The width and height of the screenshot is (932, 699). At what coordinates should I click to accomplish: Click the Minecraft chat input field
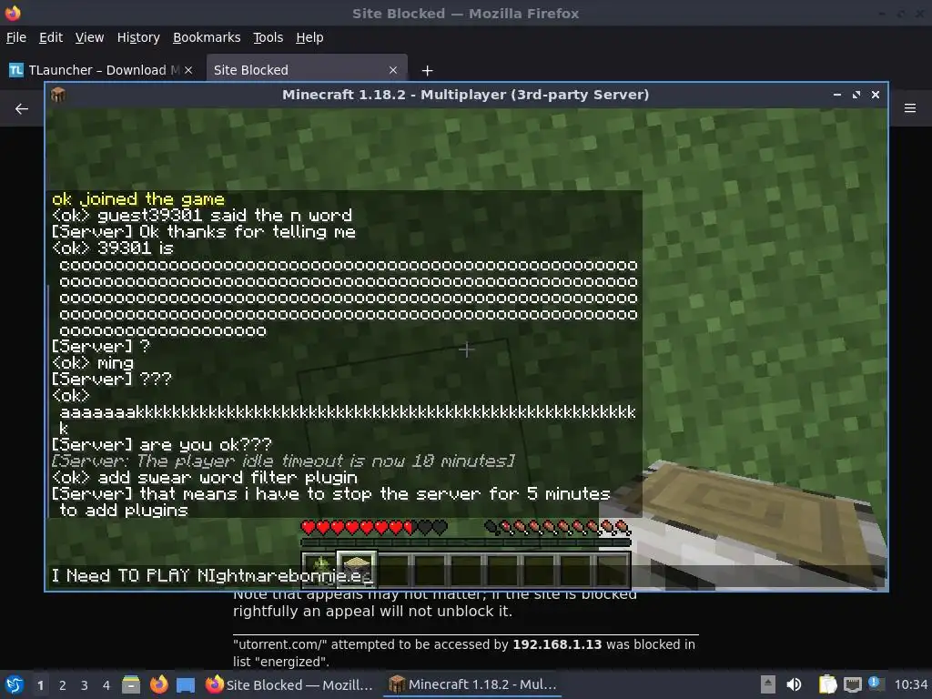tap(466, 575)
